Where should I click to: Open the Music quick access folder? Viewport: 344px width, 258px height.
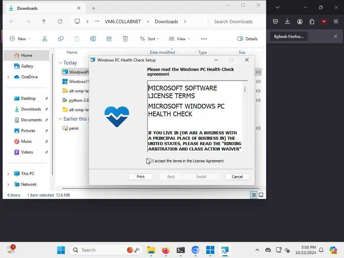pos(26,141)
